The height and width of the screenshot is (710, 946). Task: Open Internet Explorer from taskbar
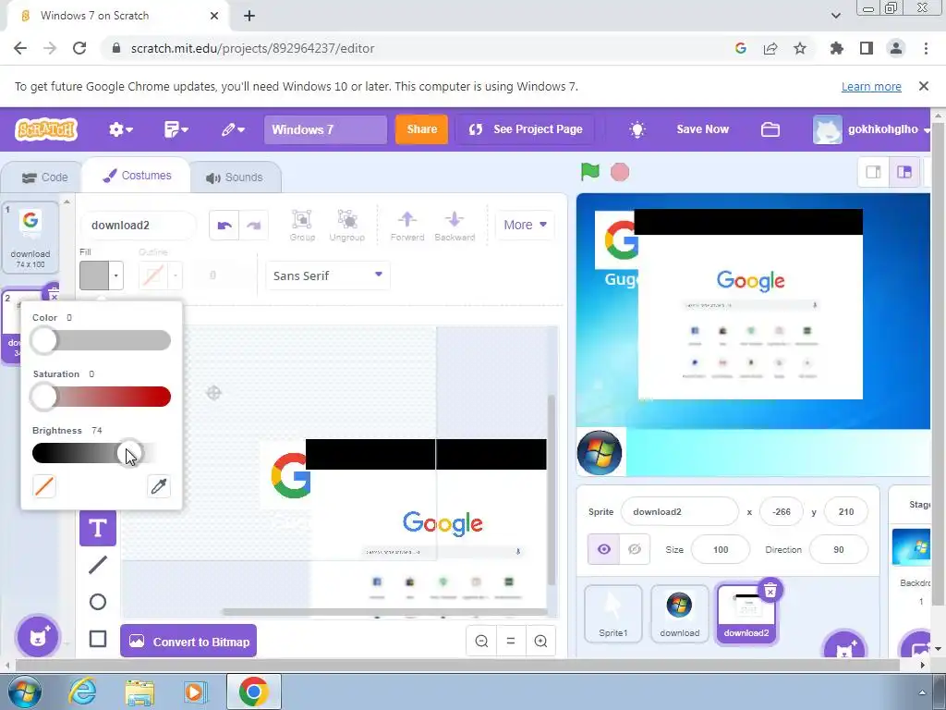click(x=82, y=692)
